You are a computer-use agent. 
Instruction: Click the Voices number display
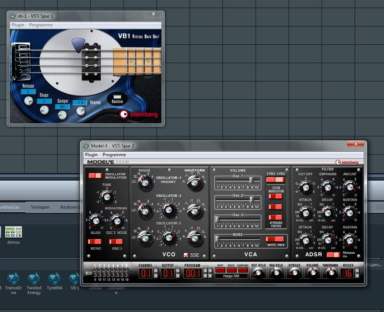(x=347, y=273)
